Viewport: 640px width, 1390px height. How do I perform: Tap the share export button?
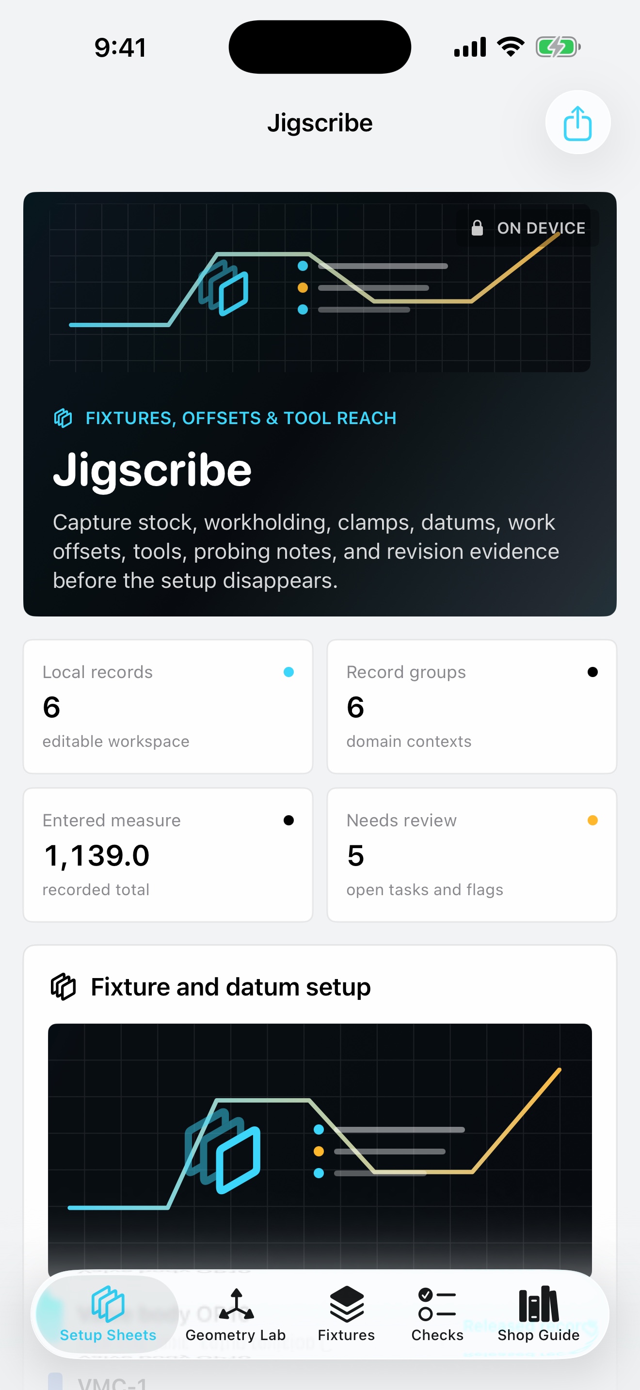(577, 123)
